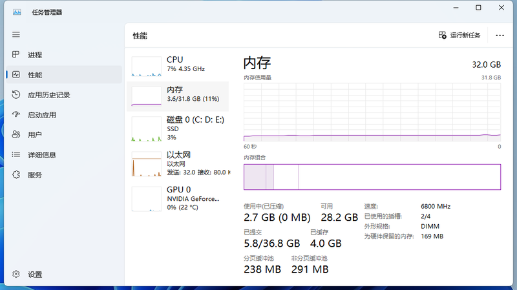Image resolution: width=517 pixels, height=290 pixels.
Task: Select the GPU 0 NVIDIA item
Action: [x=178, y=198]
